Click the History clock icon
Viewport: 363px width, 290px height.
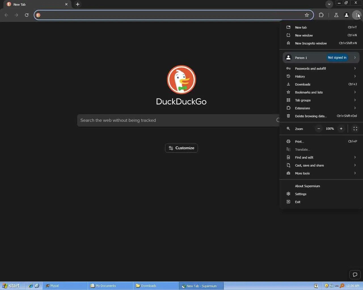[x=288, y=76]
